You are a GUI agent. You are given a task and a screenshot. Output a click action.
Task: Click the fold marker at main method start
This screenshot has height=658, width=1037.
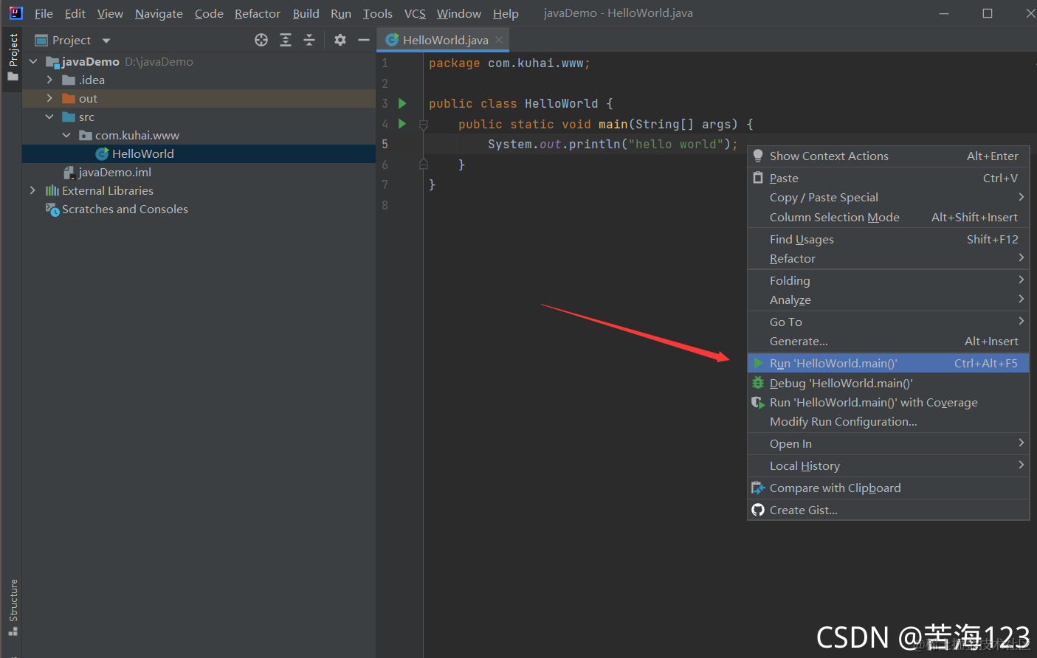[424, 125]
